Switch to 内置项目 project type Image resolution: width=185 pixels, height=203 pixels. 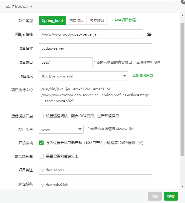pos(76,21)
